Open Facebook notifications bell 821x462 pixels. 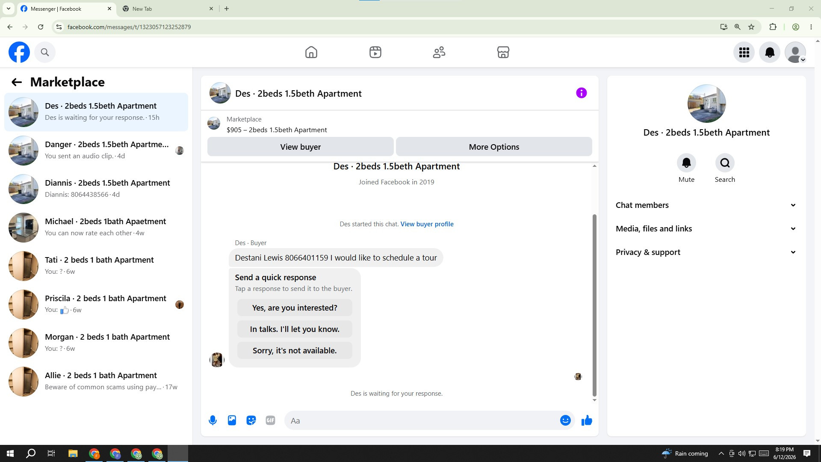(770, 52)
